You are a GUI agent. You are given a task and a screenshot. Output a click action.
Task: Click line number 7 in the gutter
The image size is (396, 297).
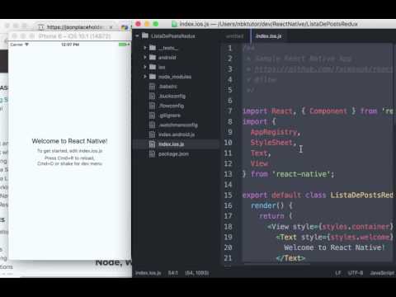[x=230, y=111]
